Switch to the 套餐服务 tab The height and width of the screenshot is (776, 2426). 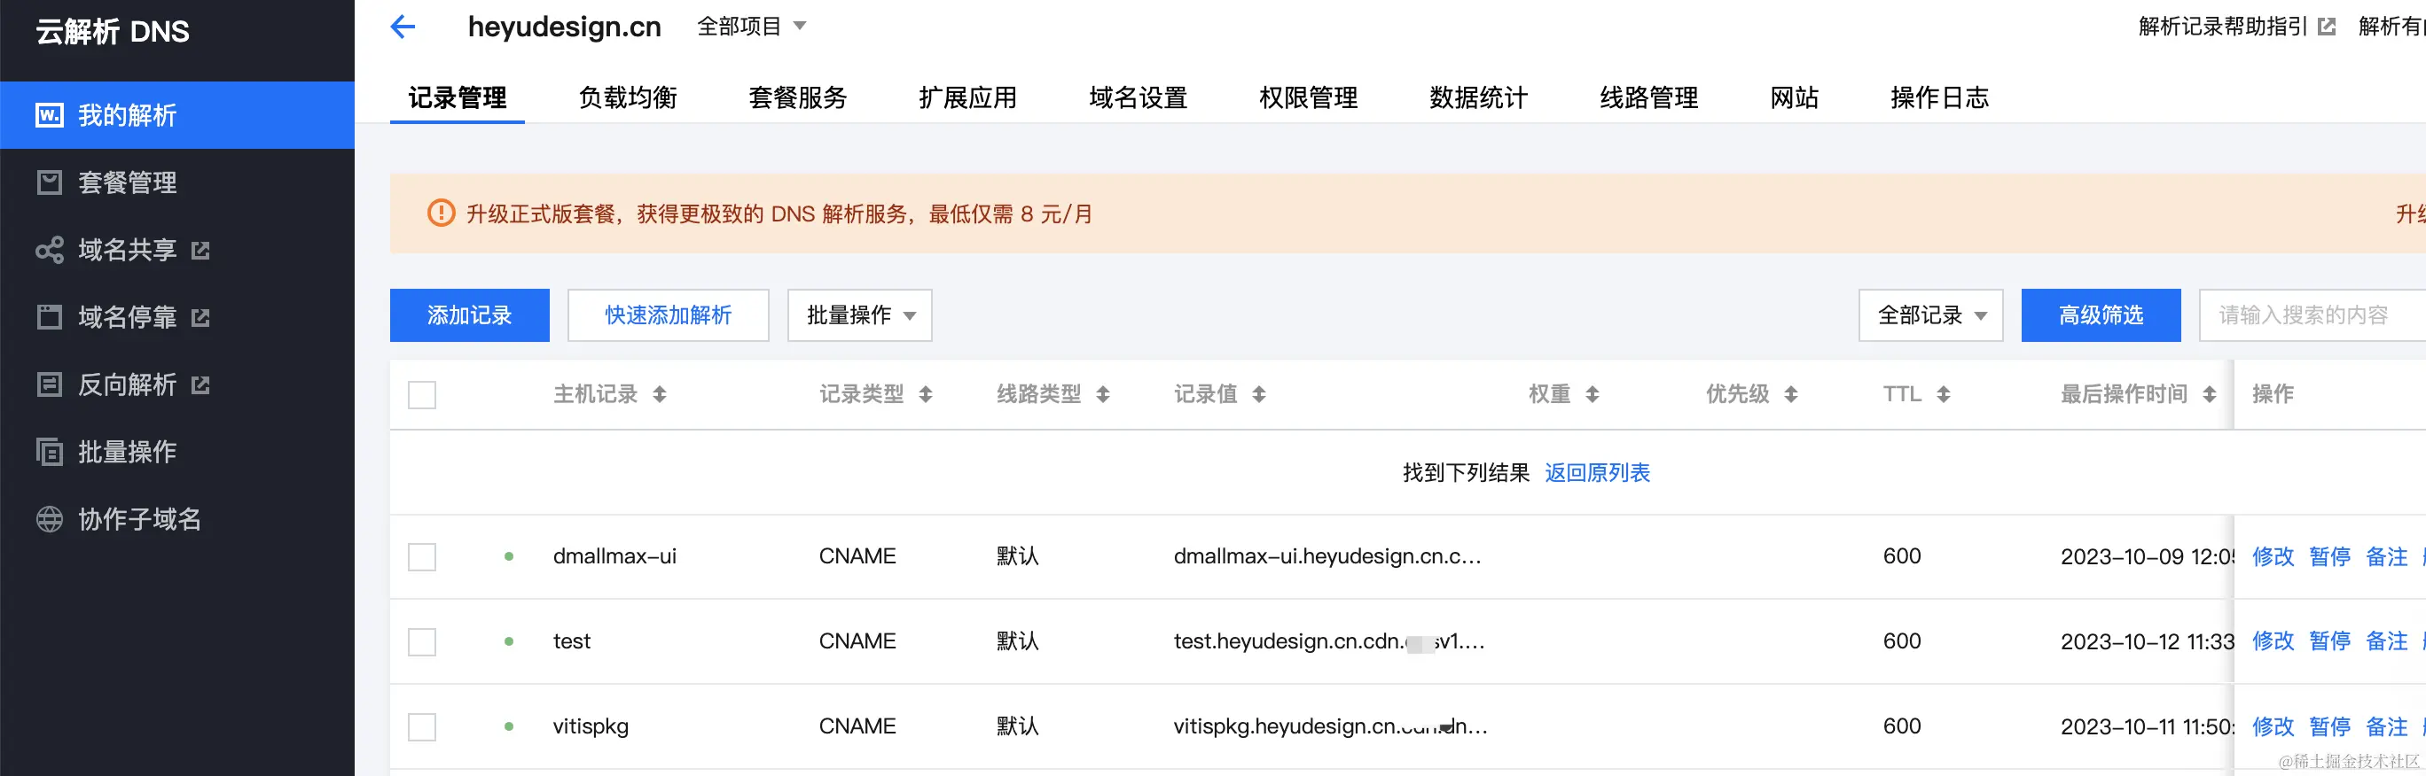pos(799,97)
